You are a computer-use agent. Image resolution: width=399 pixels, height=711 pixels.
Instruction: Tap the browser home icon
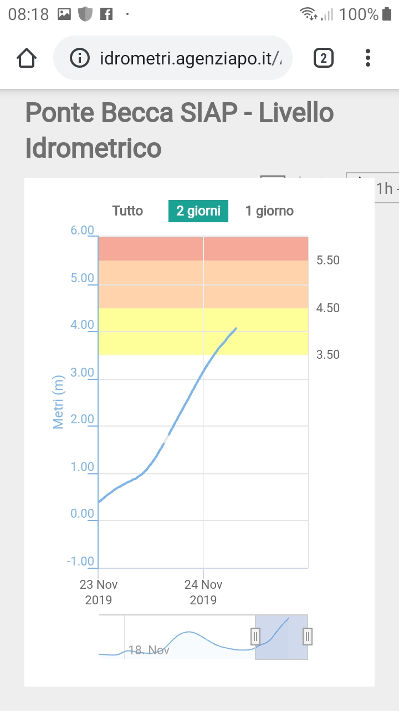tap(27, 58)
